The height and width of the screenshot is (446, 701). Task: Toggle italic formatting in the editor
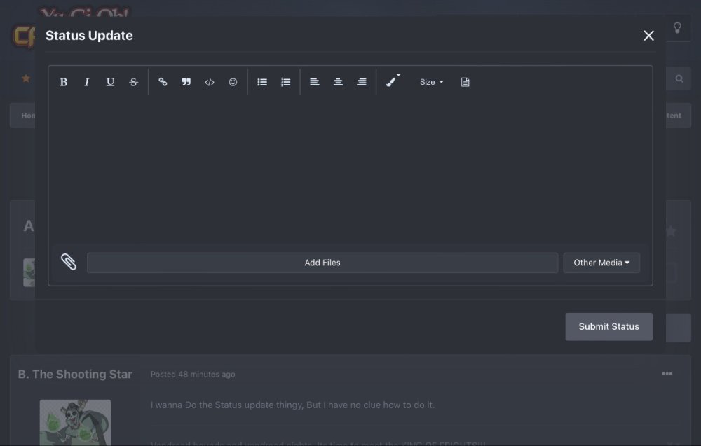tap(87, 82)
